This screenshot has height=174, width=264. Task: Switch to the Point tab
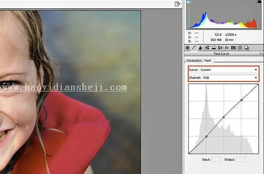pos(208,61)
